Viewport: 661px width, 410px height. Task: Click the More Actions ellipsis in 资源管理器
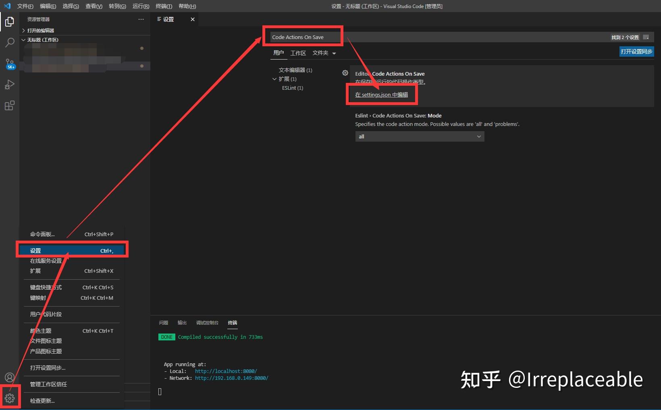pyautogui.click(x=141, y=19)
